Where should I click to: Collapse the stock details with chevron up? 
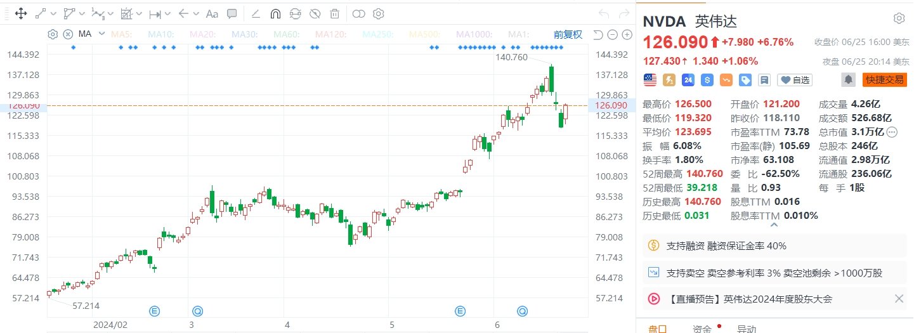pyautogui.click(x=773, y=224)
